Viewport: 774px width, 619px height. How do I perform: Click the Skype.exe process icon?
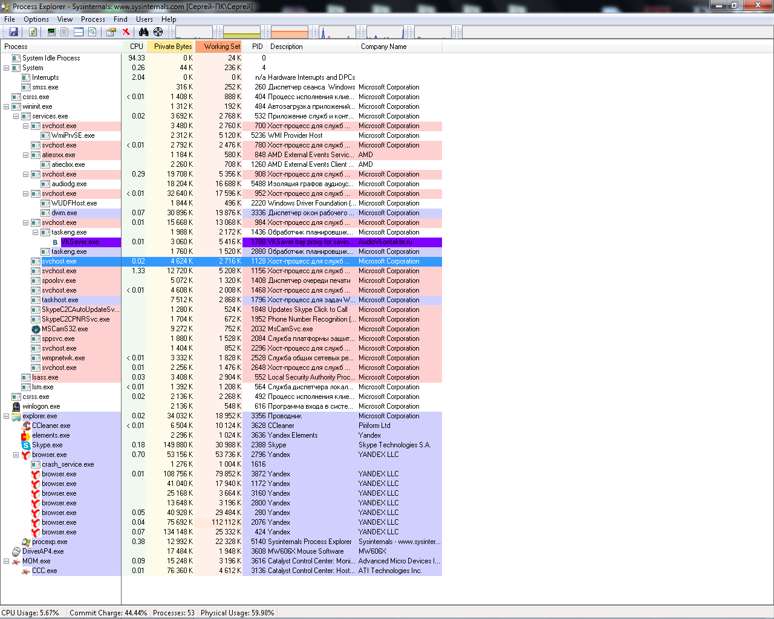point(26,445)
